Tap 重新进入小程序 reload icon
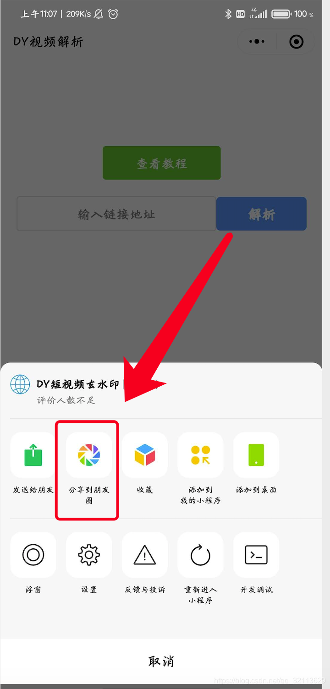Viewport: 330px width, 689px height. coord(201,555)
